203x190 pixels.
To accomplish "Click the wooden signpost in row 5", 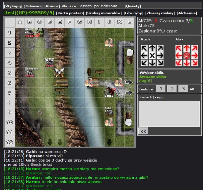I will coord(100,72).
